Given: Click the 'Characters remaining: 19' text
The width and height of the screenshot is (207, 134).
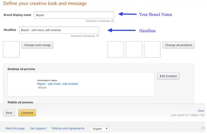Looking at the screenshot, I should (x=85, y=36).
